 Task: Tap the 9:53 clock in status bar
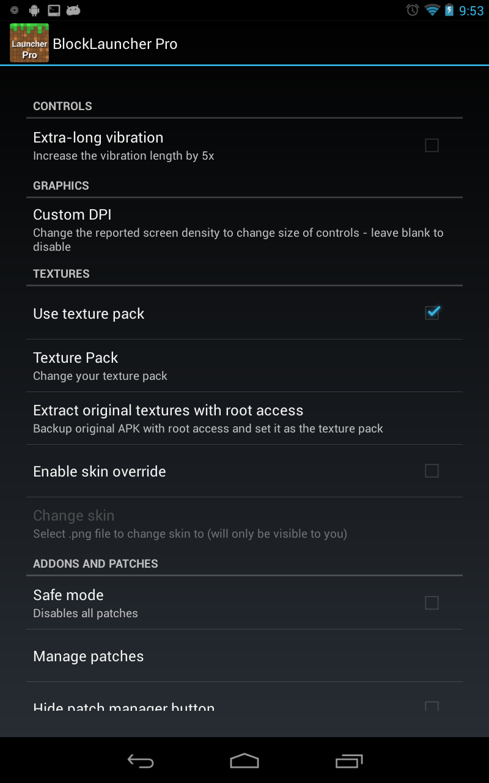tap(471, 10)
